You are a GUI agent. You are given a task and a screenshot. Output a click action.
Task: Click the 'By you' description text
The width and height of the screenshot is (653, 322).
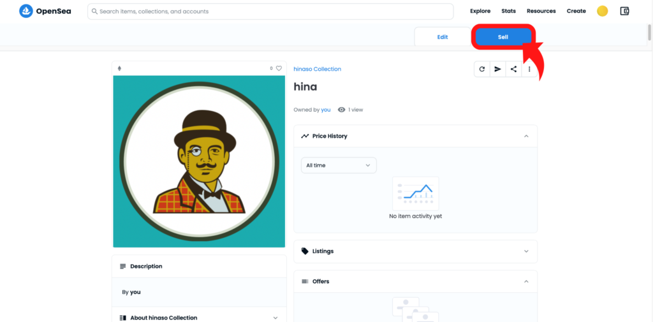click(131, 293)
